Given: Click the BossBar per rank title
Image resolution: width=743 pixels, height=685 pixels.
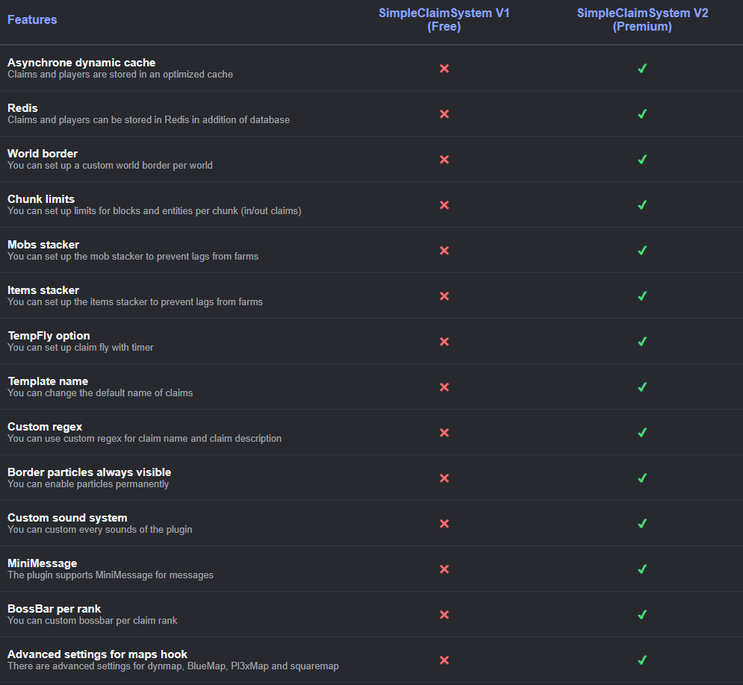Looking at the screenshot, I should pos(55,609).
